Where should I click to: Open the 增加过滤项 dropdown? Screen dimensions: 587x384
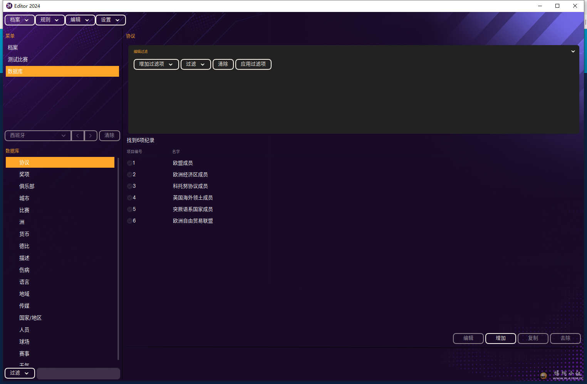(156, 64)
